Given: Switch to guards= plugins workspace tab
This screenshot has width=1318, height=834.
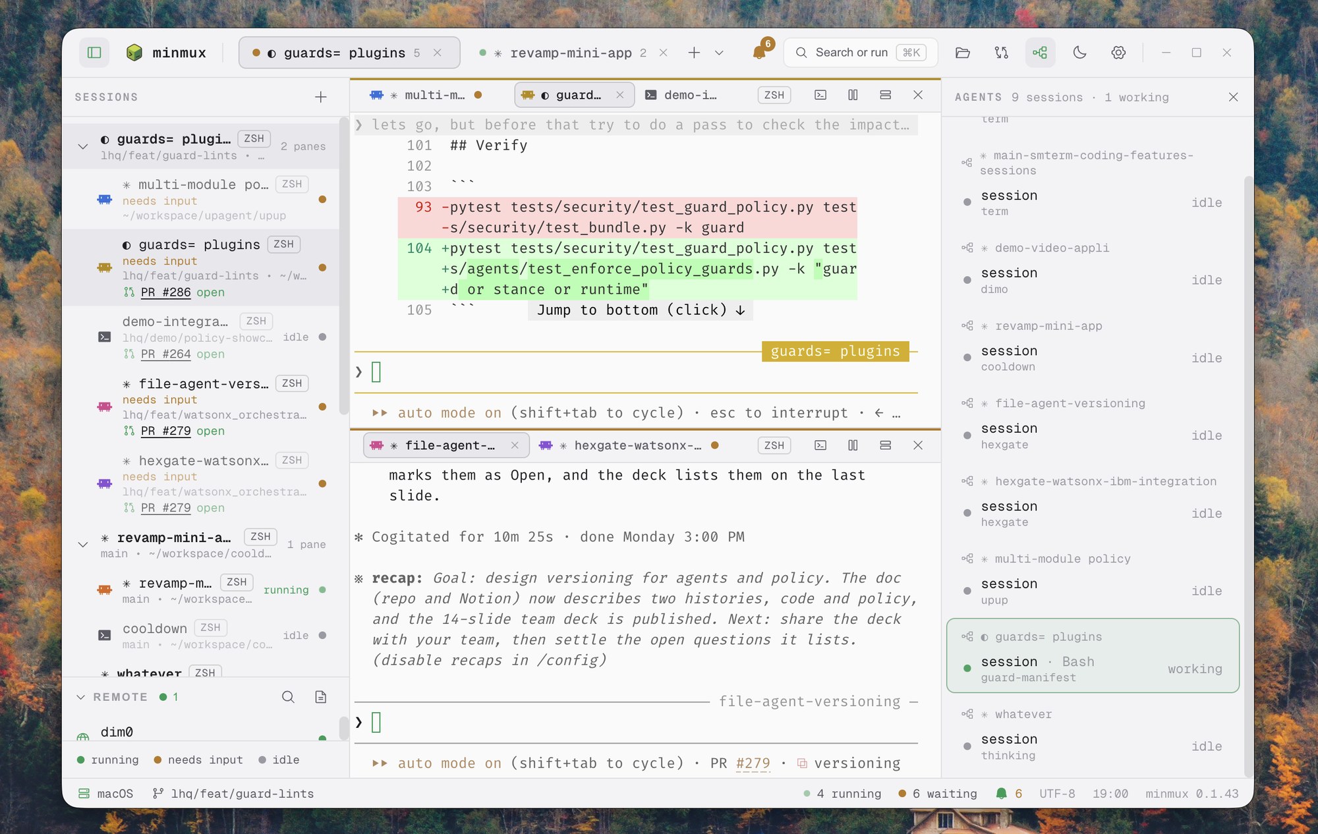Looking at the screenshot, I should coord(349,53).
